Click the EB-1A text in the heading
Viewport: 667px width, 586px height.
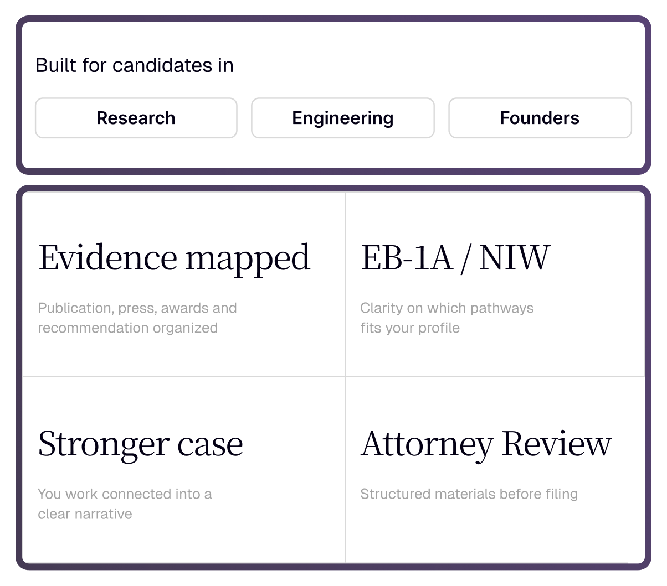(x=407, y=257)
